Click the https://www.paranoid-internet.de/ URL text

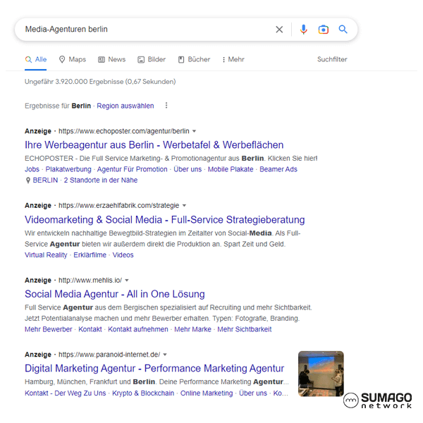[109, 355]
